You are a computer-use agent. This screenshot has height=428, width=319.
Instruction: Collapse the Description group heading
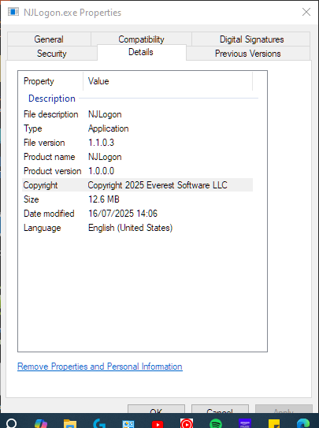pos(52,99)
